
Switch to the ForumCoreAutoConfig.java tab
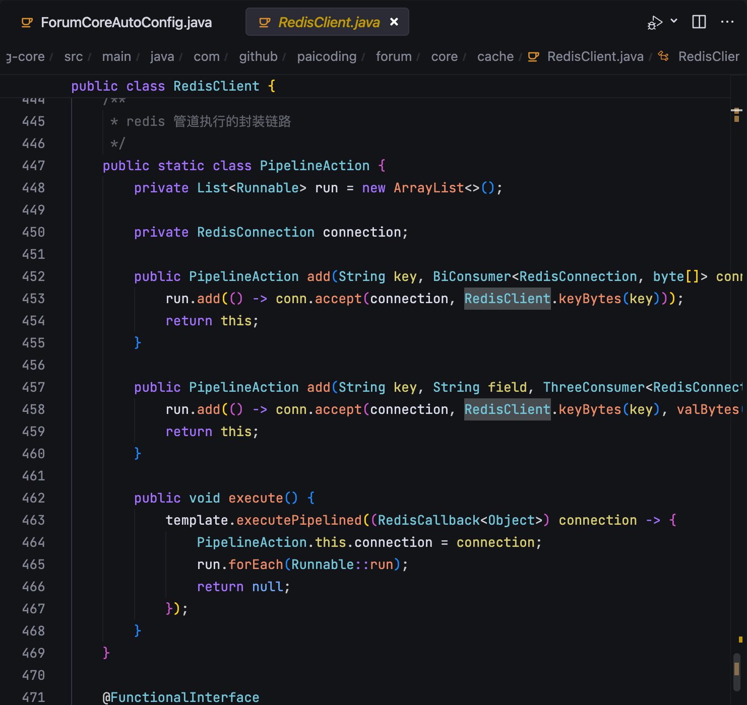126,23
